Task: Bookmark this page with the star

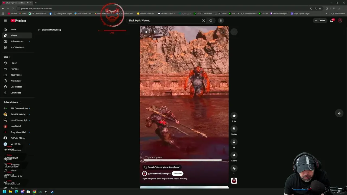Action: coord(320,8)
